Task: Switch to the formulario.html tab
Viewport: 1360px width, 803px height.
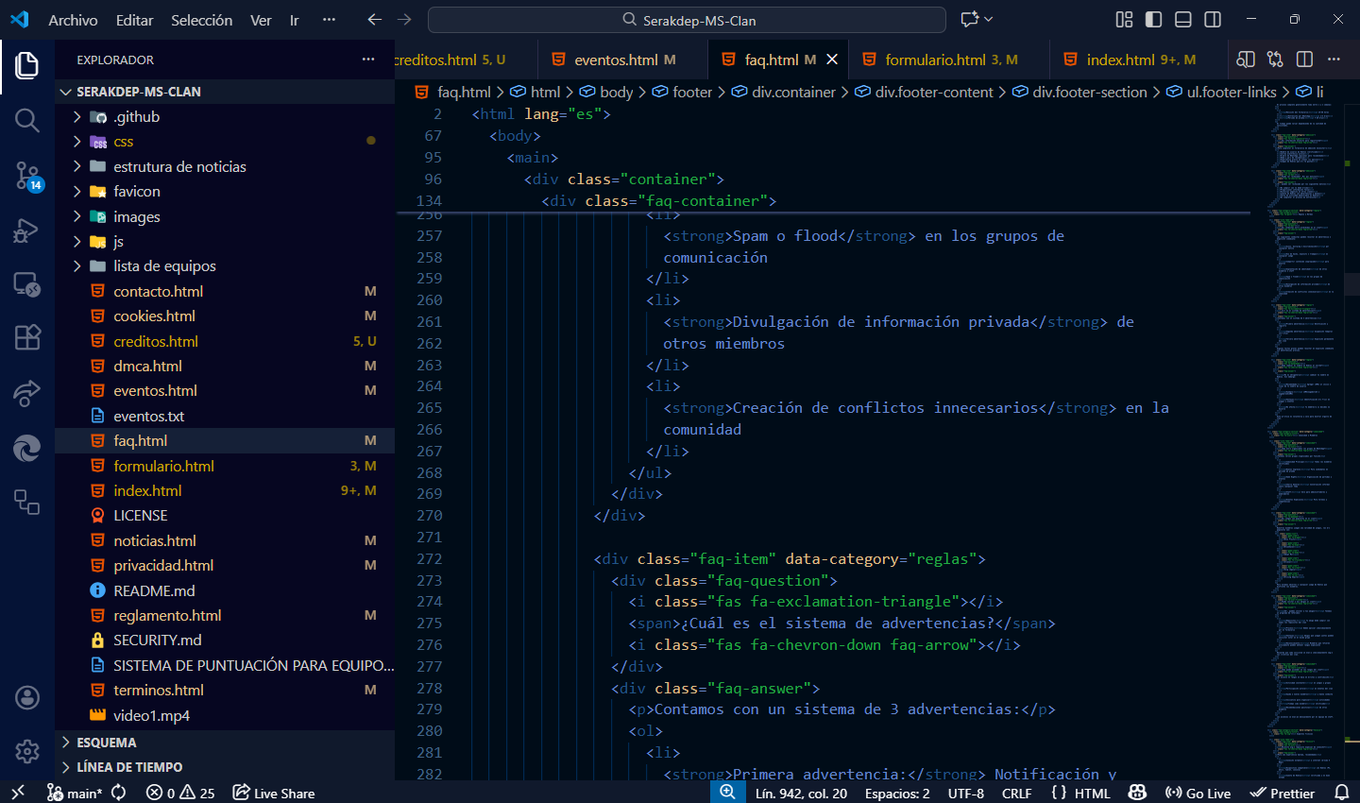Action: (x=935, y=60)
